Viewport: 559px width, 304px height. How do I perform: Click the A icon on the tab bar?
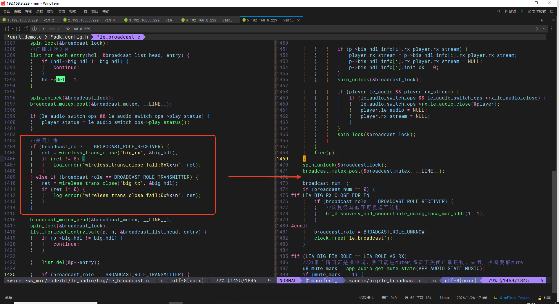[542, 20]
